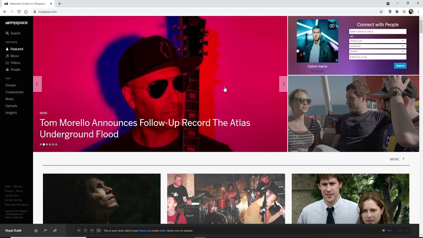Click play in the player deck
This screenshot has width=423, height=238.
[x=85, y=231]
